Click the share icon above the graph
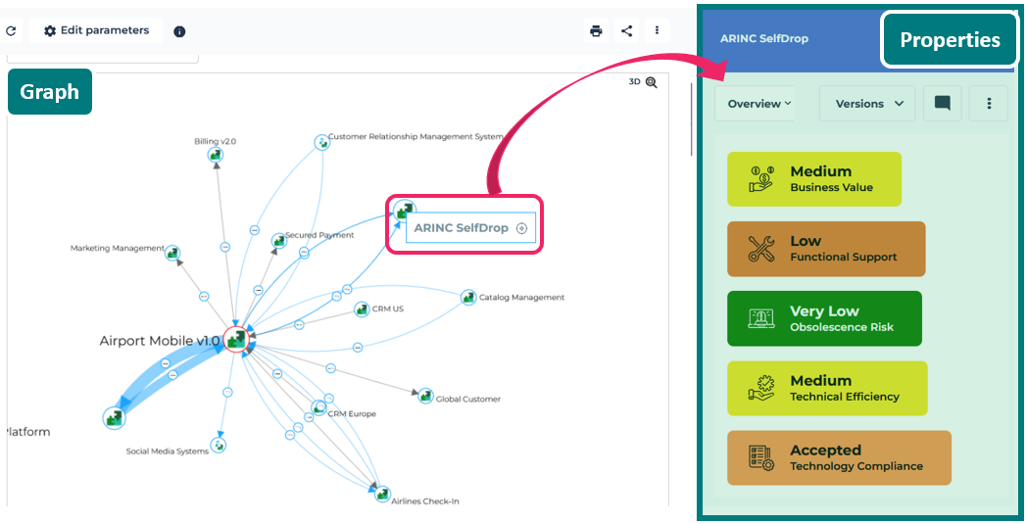This screenshot has height=524, width=1026. click(x=626, y=30)
